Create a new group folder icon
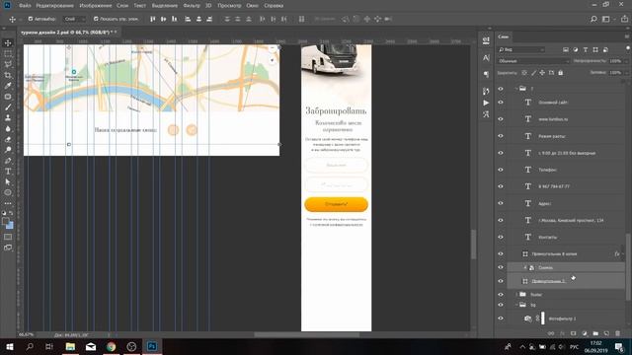 click(595, 333)
